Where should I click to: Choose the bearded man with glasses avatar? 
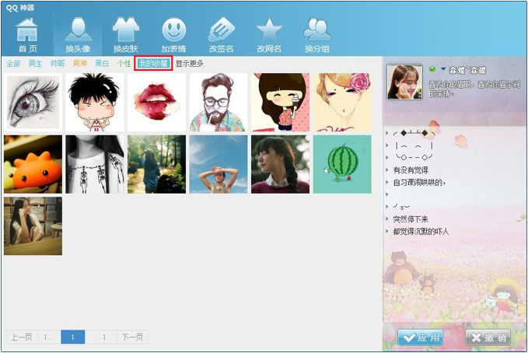[219, 103]
